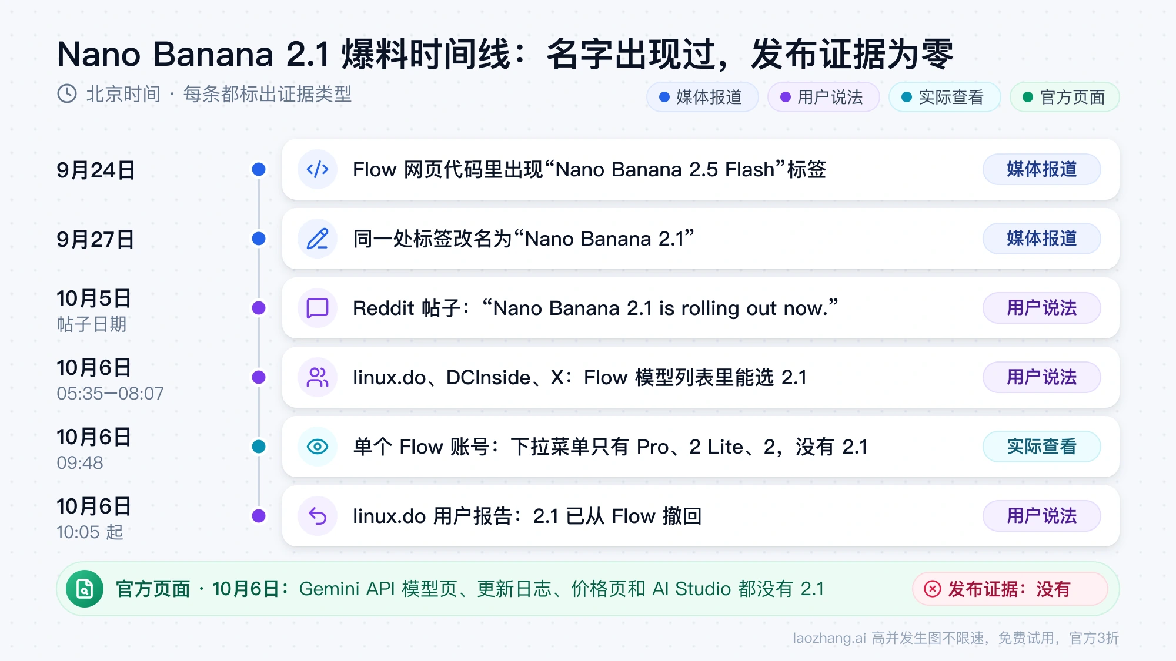Click the 帖子日期 caption under 10月5日
This screenshot has width=1176, height=661.
point(92,324)
